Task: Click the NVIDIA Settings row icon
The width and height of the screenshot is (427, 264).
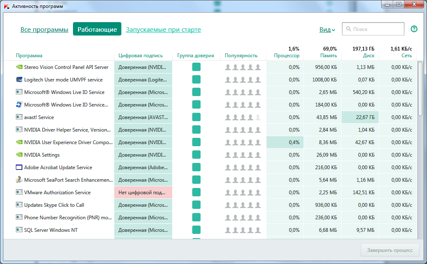Action: pos(19,155)
